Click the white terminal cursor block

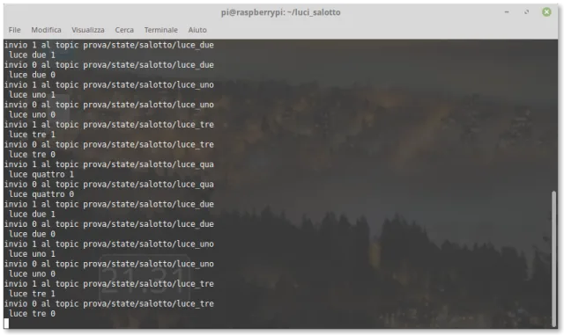pyautogui.click(x=6, y=324)
